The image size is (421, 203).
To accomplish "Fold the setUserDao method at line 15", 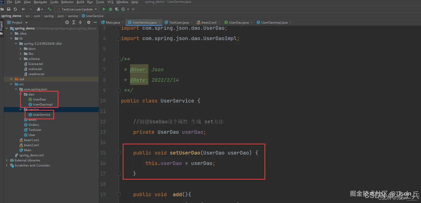I will click(x=119, y=153).
